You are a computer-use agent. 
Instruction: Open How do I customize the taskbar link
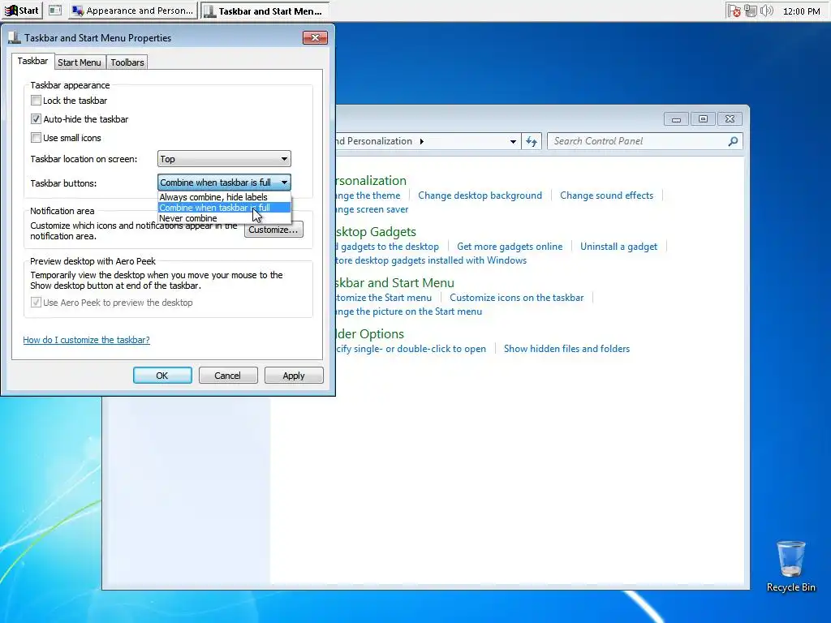(86, 340)
